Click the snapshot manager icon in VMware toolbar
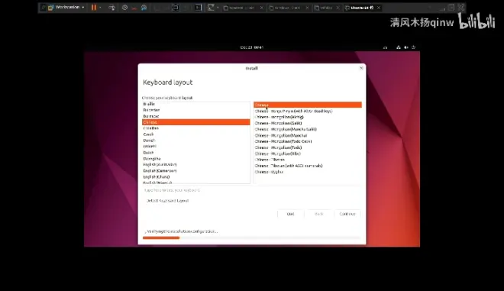The image size is (504, 291). (144, 8)
